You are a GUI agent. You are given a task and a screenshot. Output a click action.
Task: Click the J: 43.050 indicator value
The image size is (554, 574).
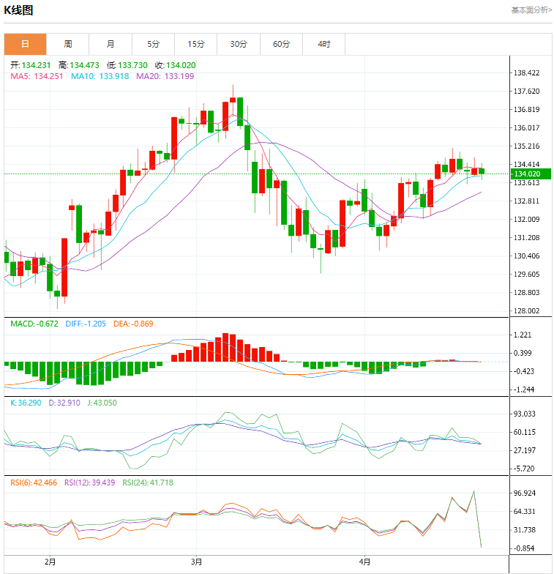click(x=102, y=403)
